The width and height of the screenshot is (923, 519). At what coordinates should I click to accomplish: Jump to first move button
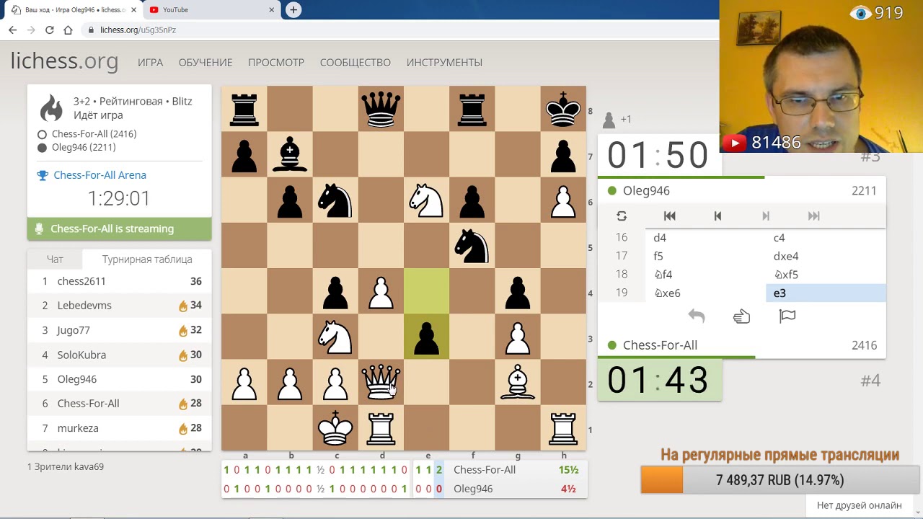pyautogui.click(x=669, y=216)
